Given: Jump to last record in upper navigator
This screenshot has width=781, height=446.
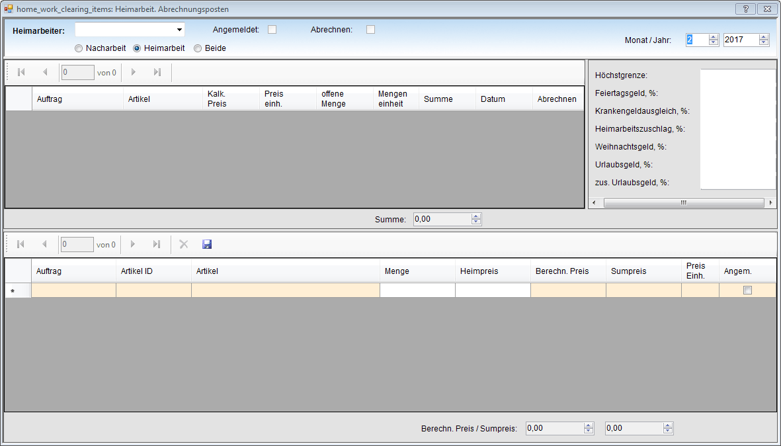Looking at the screenshot, I should click(157, 72).
